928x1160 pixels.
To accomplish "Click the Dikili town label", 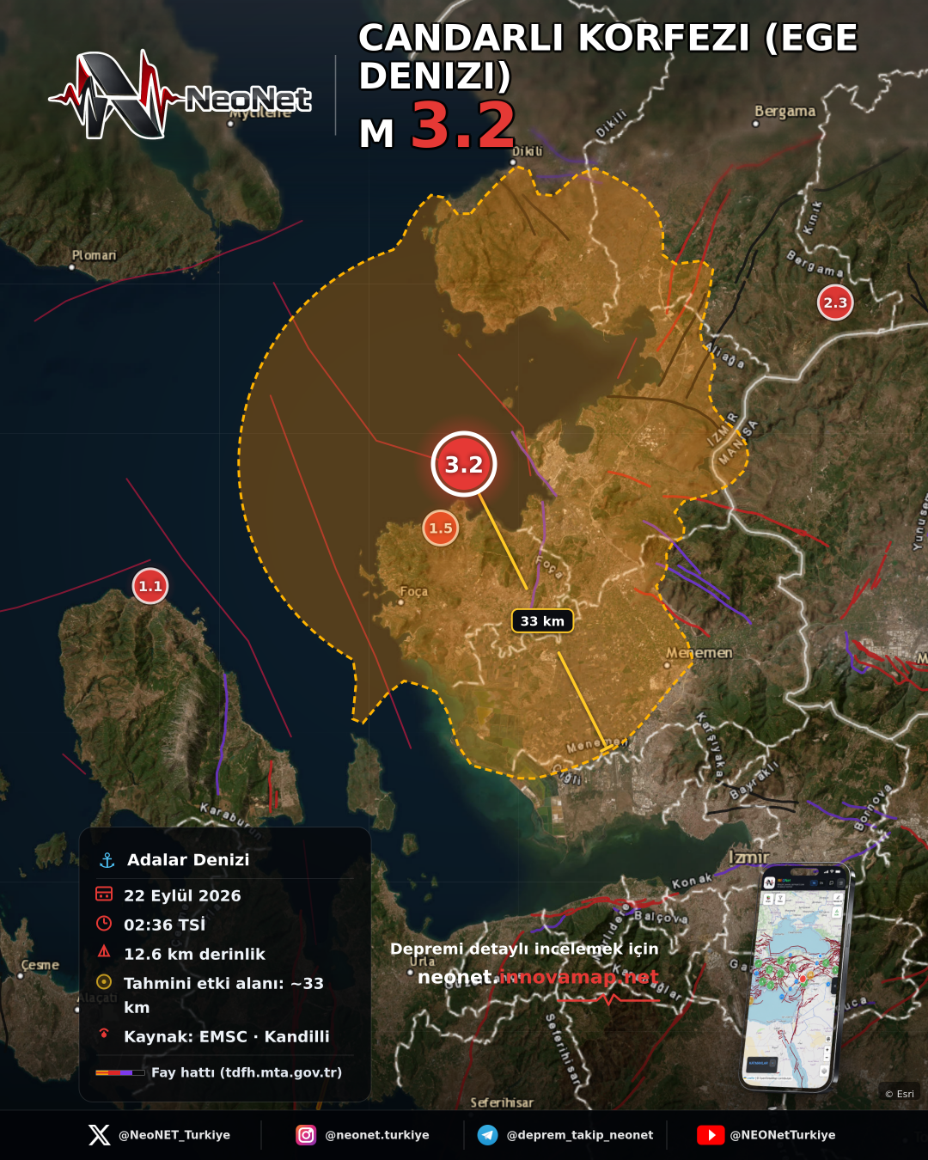I will pos(528,151).
